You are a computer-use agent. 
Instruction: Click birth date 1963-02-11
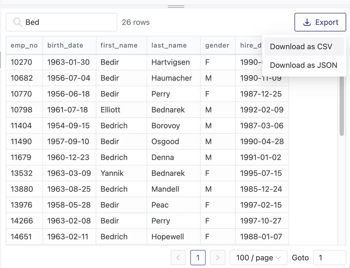click(x=68, y=237)
